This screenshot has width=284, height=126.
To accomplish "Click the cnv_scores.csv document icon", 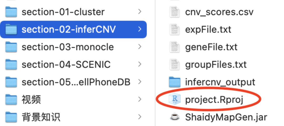I will click(x=175, y=12).
